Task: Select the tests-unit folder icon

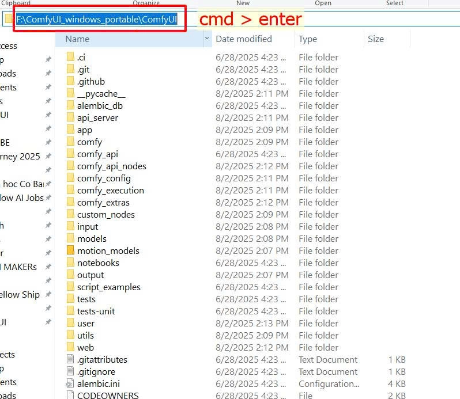Action: (70, 310)
